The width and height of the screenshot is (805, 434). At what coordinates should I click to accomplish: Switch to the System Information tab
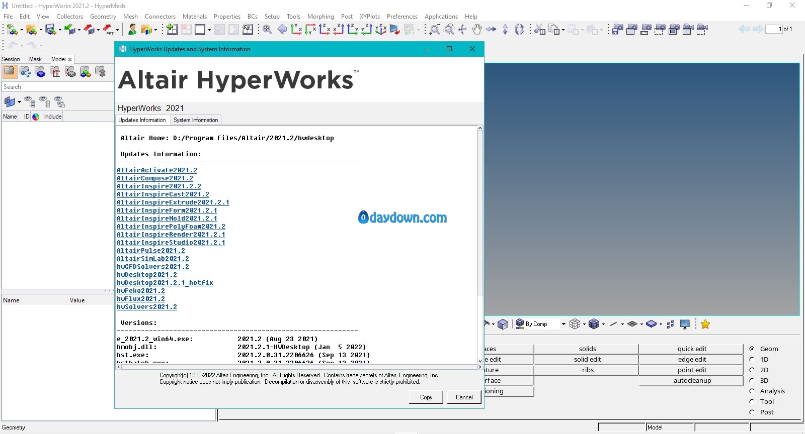pos(196,120)
